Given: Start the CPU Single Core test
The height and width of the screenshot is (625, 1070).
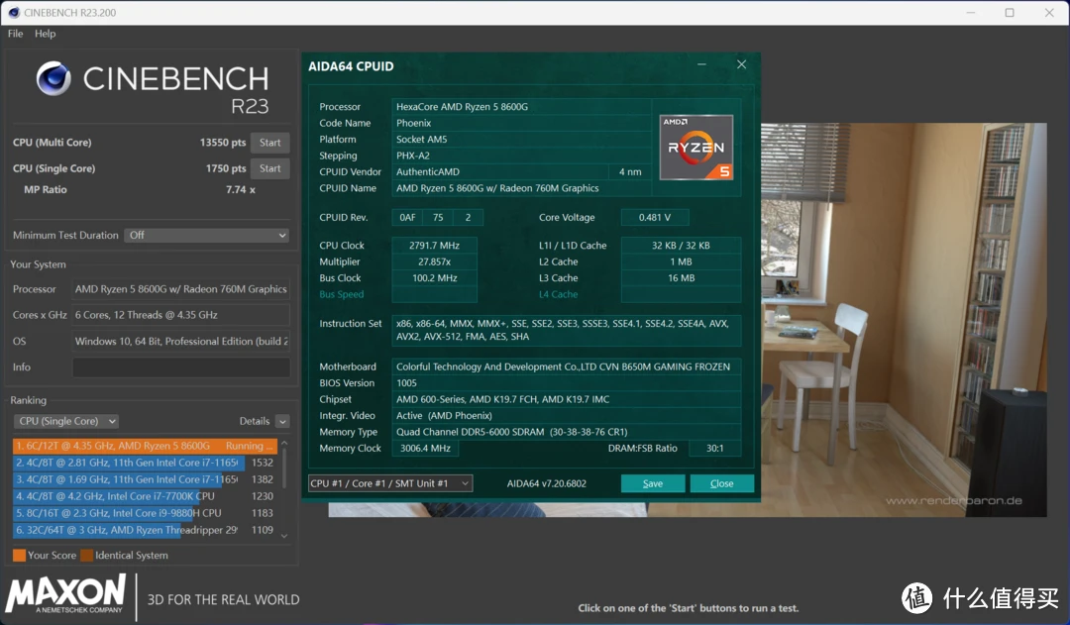Looking at the screenshot, I should tap(269, 168).
